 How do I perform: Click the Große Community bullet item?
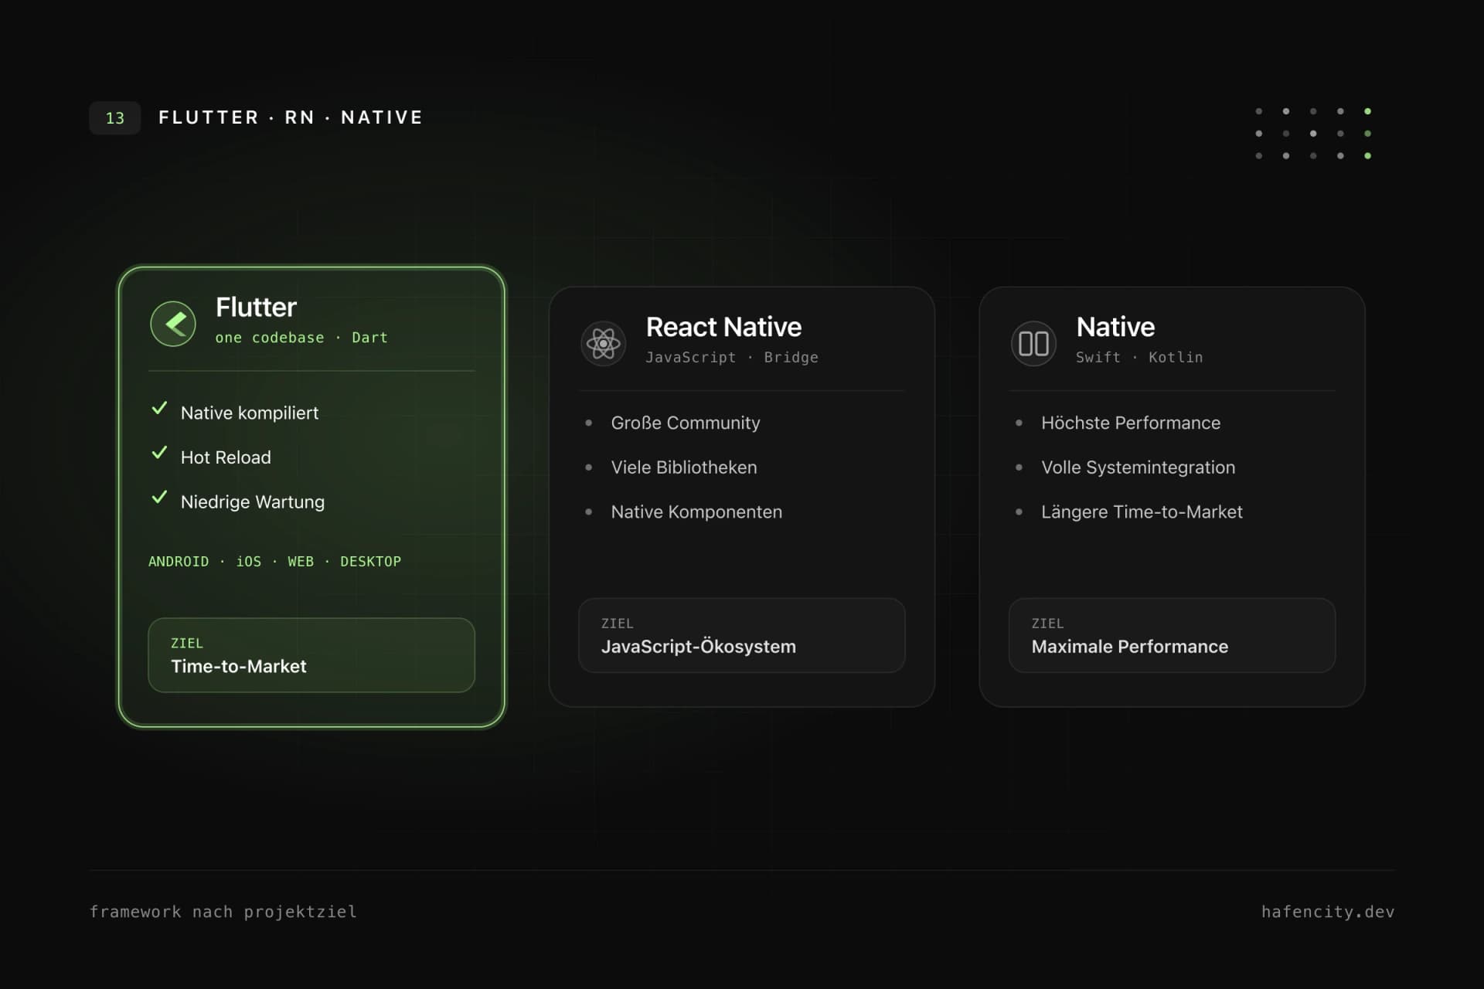point(686,423)
